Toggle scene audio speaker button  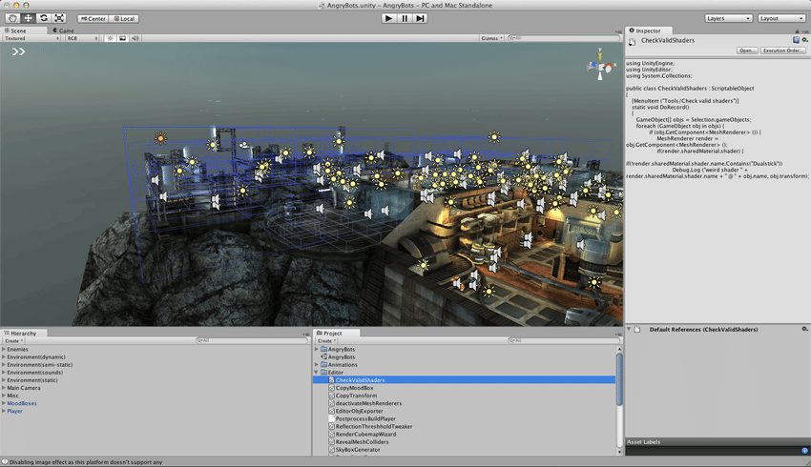(x=135, y=38)
